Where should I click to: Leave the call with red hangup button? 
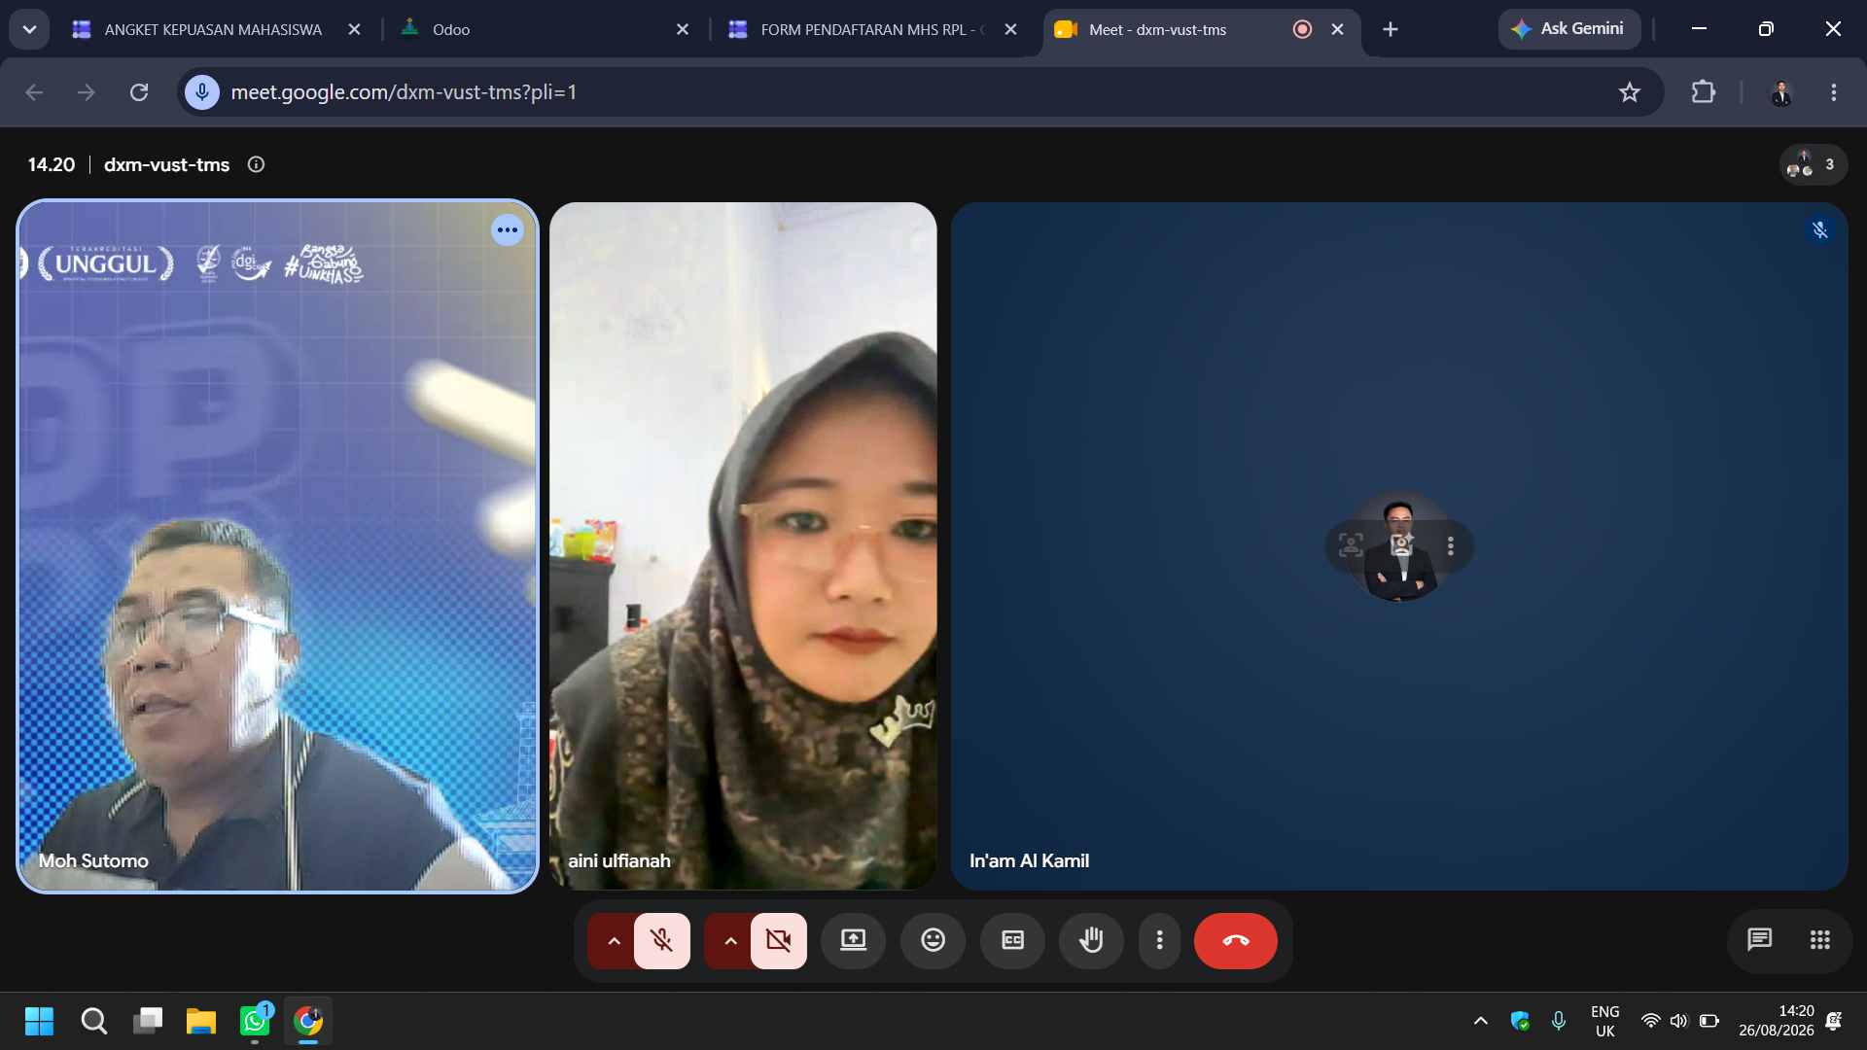(x=1235, y=940)
